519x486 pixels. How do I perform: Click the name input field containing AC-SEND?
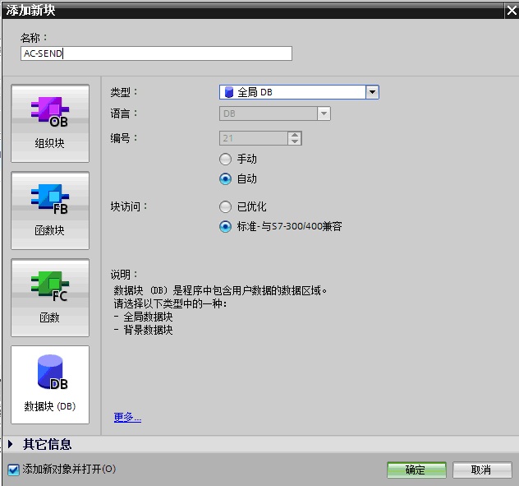tap(156, 53)
